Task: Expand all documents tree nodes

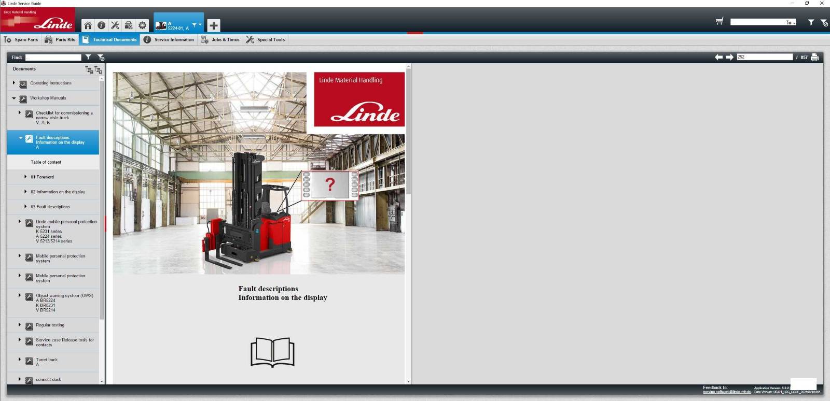Action: [98, 69]
